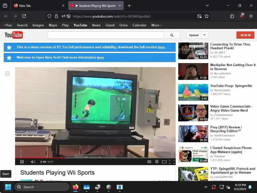Show hidden system tray icons chevron

(x=206, y=187)
